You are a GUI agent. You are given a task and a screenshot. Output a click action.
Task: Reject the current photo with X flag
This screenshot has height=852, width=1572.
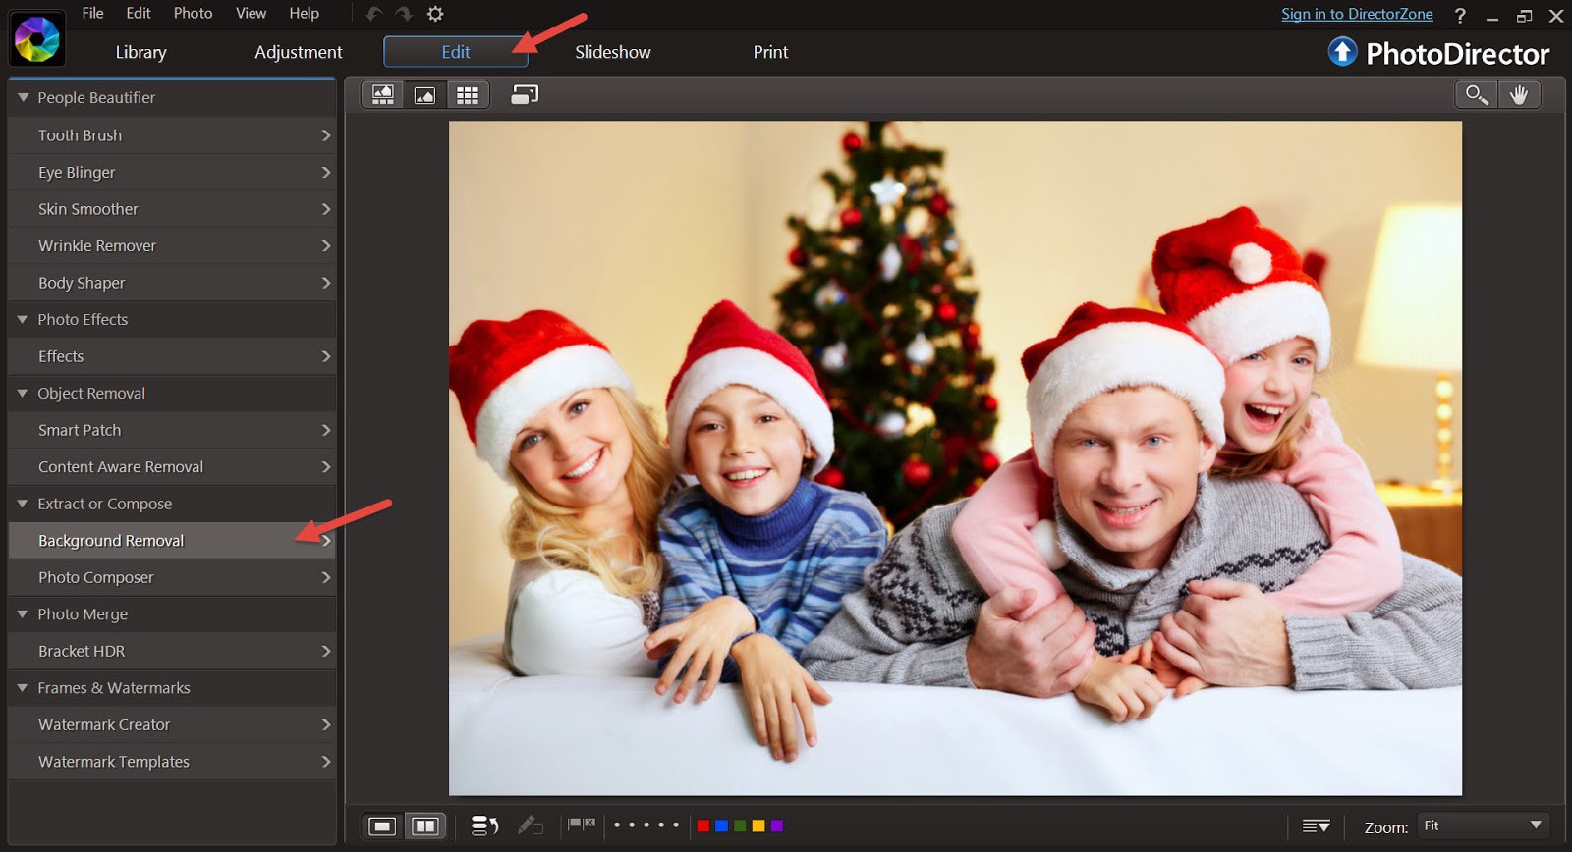589,825
